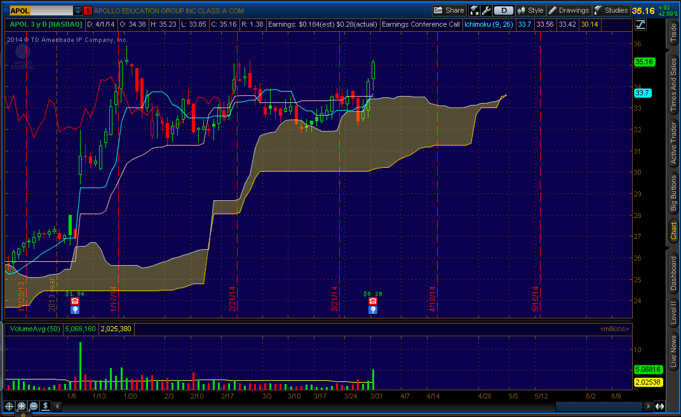This screenshot has height=417, width=681.
Task: Click the 1/17/14 expiration date marker
Action: 114,299
